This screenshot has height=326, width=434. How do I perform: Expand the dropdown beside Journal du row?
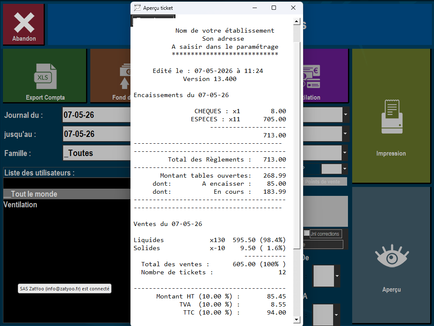[x=345, y=114]
